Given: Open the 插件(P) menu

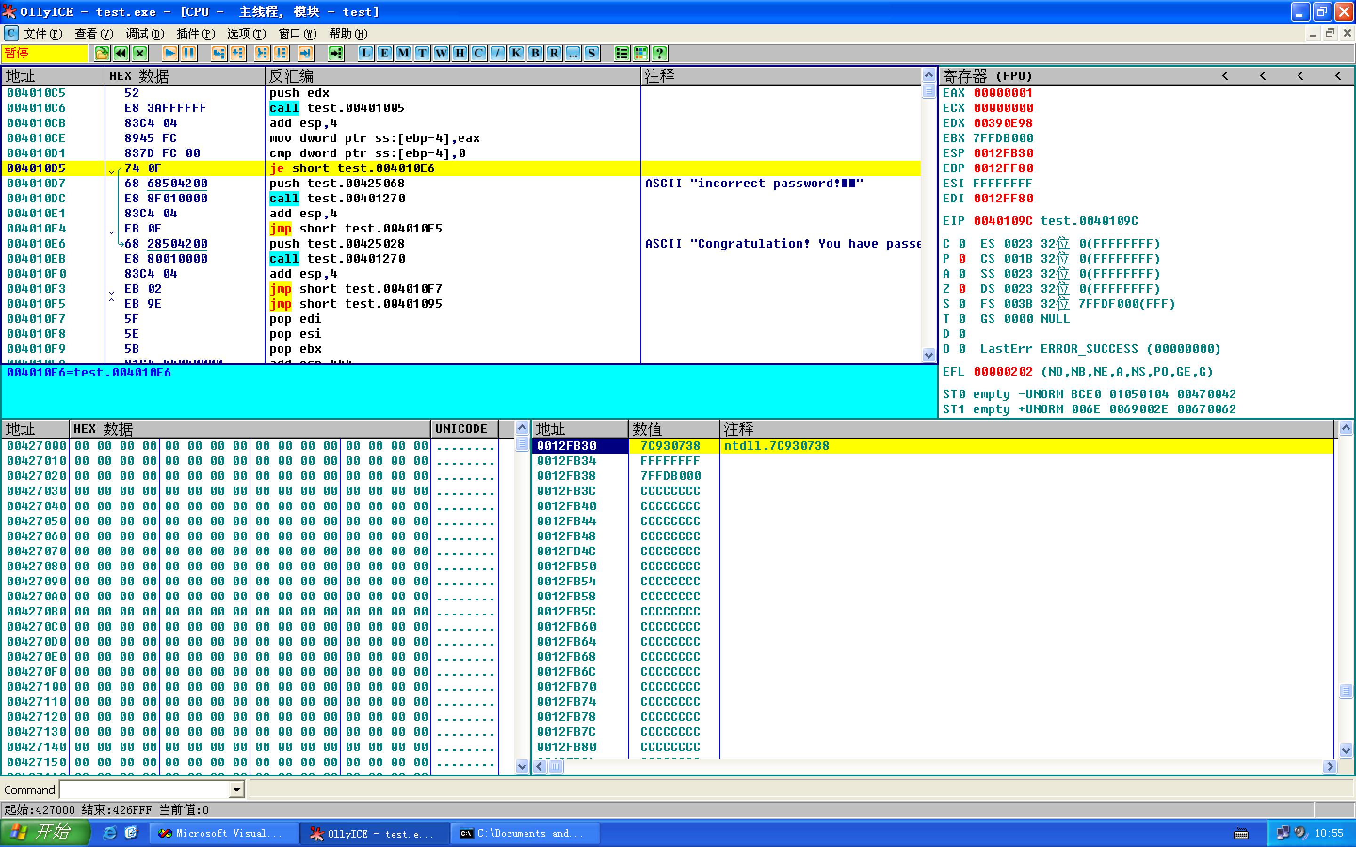Looking at the screenshot, I should [x=195, y=33].
